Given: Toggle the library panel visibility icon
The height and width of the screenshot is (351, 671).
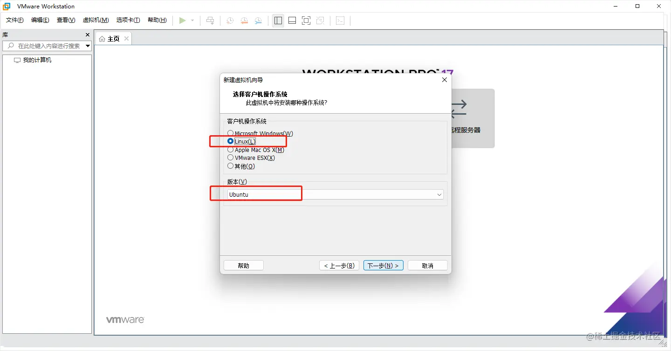Looking at the screenshot, I should click(x=278, y=20).
